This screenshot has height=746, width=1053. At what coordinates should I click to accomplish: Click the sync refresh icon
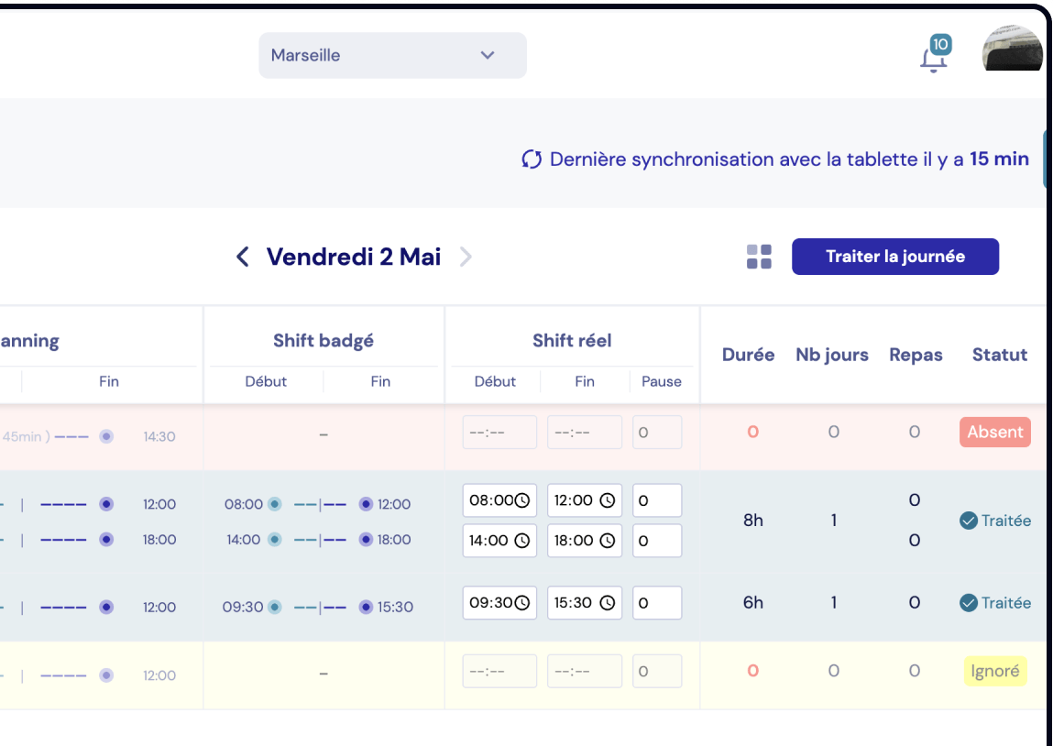532,159
